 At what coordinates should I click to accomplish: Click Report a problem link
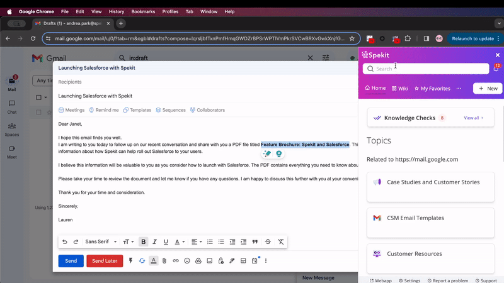[448, 280]
